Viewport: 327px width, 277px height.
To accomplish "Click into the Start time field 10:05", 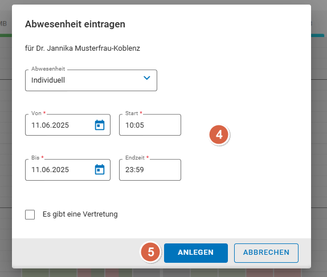I will click(150, 125).
